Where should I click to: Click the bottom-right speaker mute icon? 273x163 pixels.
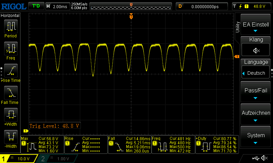(264, 158)
